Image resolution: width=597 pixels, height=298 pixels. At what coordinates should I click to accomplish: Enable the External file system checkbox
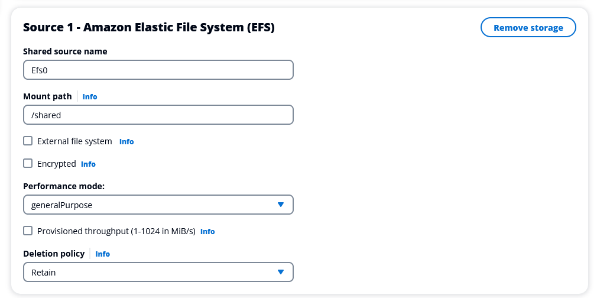point(28,141)
